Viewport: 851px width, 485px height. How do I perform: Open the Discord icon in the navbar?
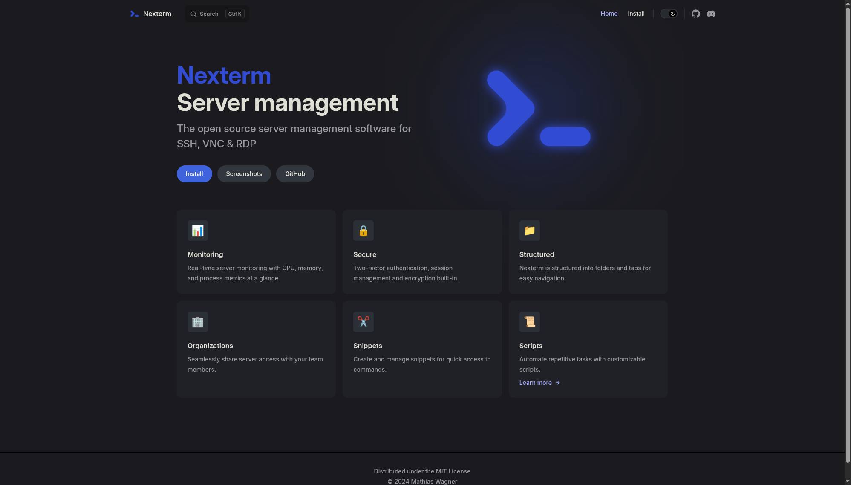coord(711,14)
